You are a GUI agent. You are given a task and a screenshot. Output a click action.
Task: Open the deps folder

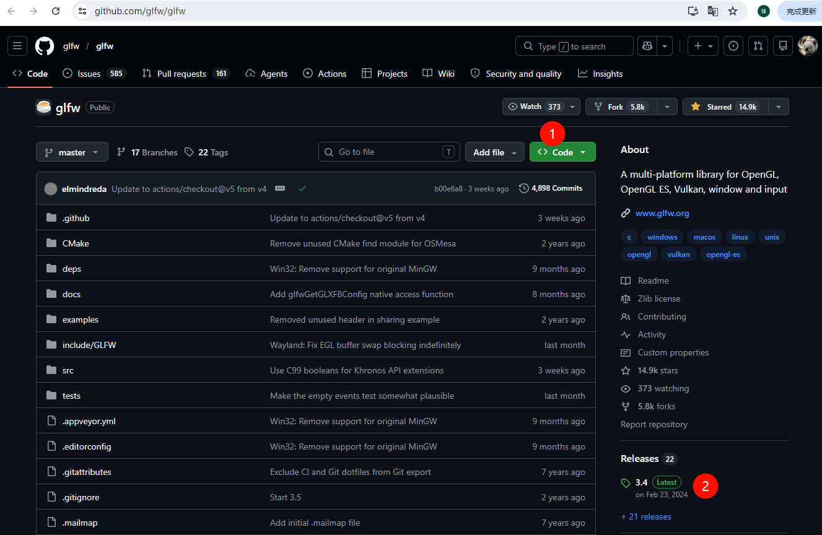72,269
